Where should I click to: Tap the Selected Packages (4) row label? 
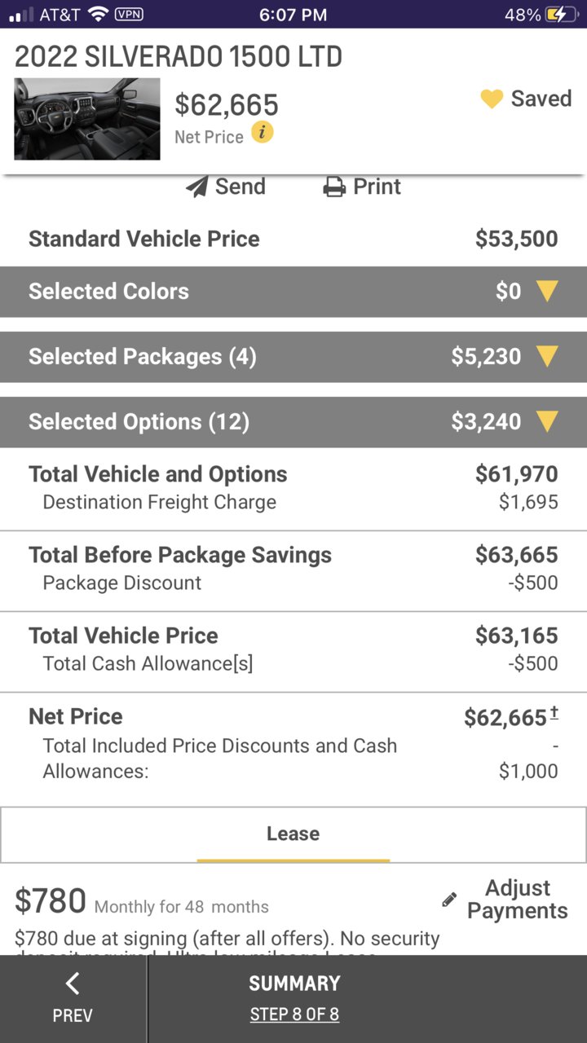[x=143, y=357]
